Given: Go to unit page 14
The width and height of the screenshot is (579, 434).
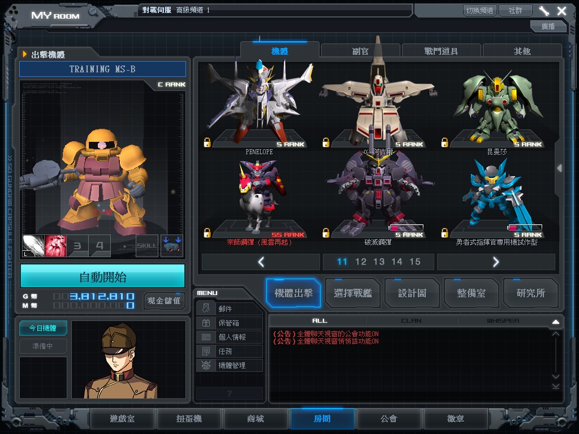Looking at the screenshot, I should pyautogui.click(x=397, y=262).
